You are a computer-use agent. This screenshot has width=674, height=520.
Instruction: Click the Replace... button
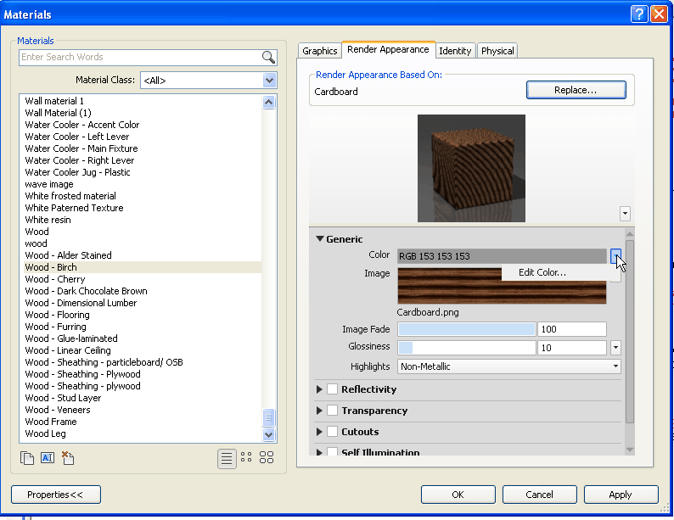pos(576,90)
